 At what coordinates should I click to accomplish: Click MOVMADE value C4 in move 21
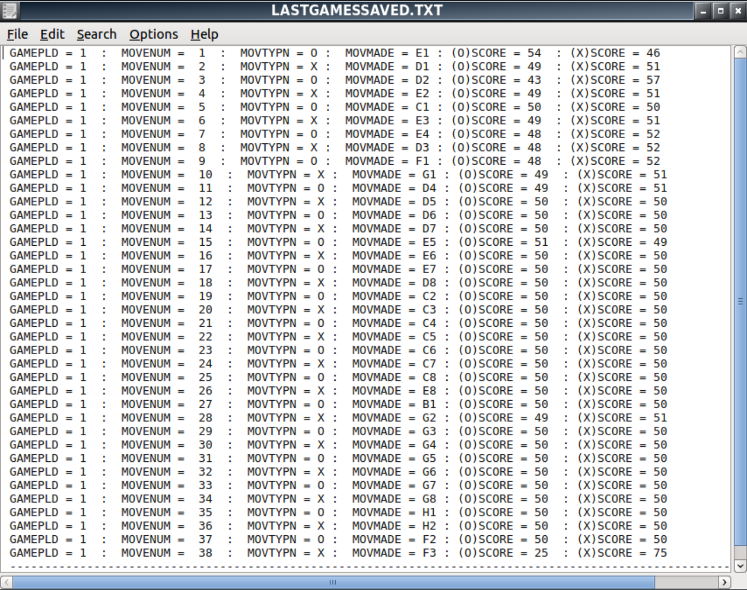click(x=429, y=323)
